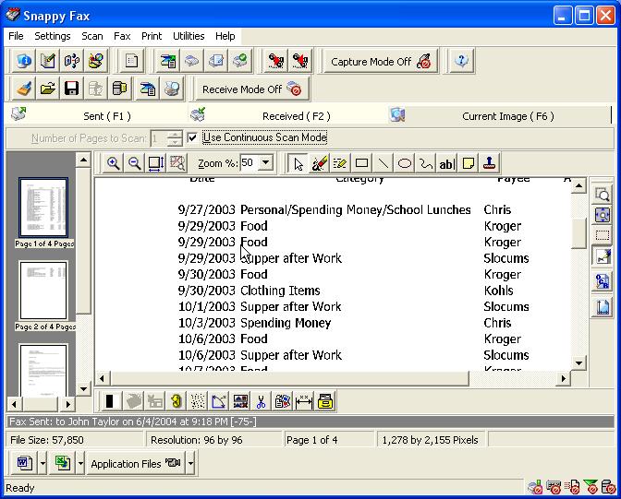The image size is (621, 499).
Task: Click the document vertical scrollbar thumb
Action: (578, 233)
